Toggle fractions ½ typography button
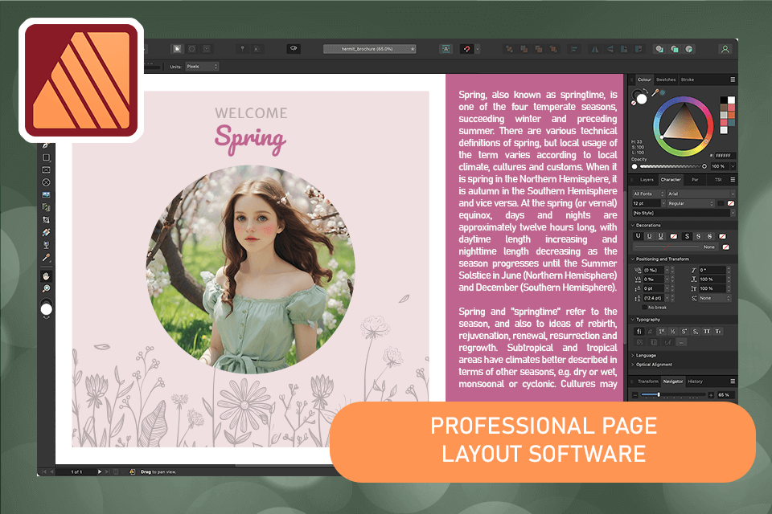 coord(672,332)
